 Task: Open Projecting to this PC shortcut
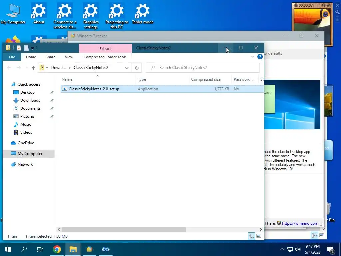tap(117, 16)
